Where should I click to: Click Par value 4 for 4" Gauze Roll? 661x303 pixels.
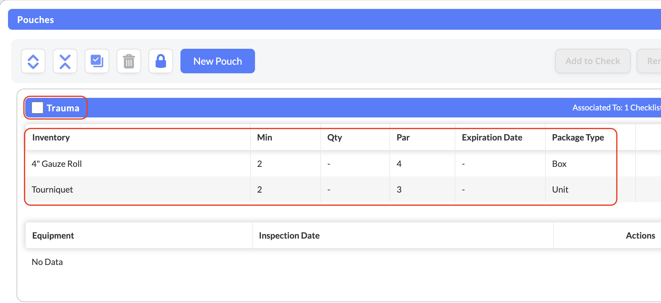coord(399,164)
